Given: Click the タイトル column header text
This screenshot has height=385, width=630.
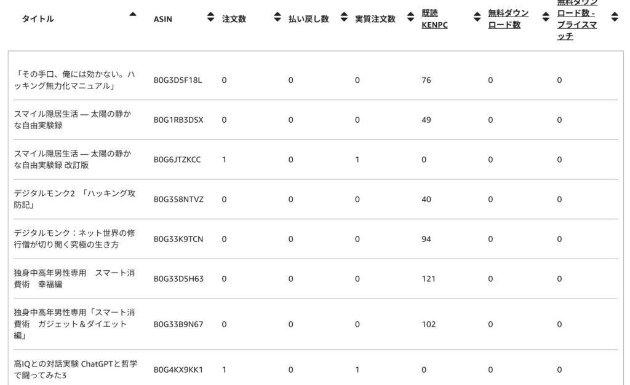Looking at the screenshot, I should [38, 19].
